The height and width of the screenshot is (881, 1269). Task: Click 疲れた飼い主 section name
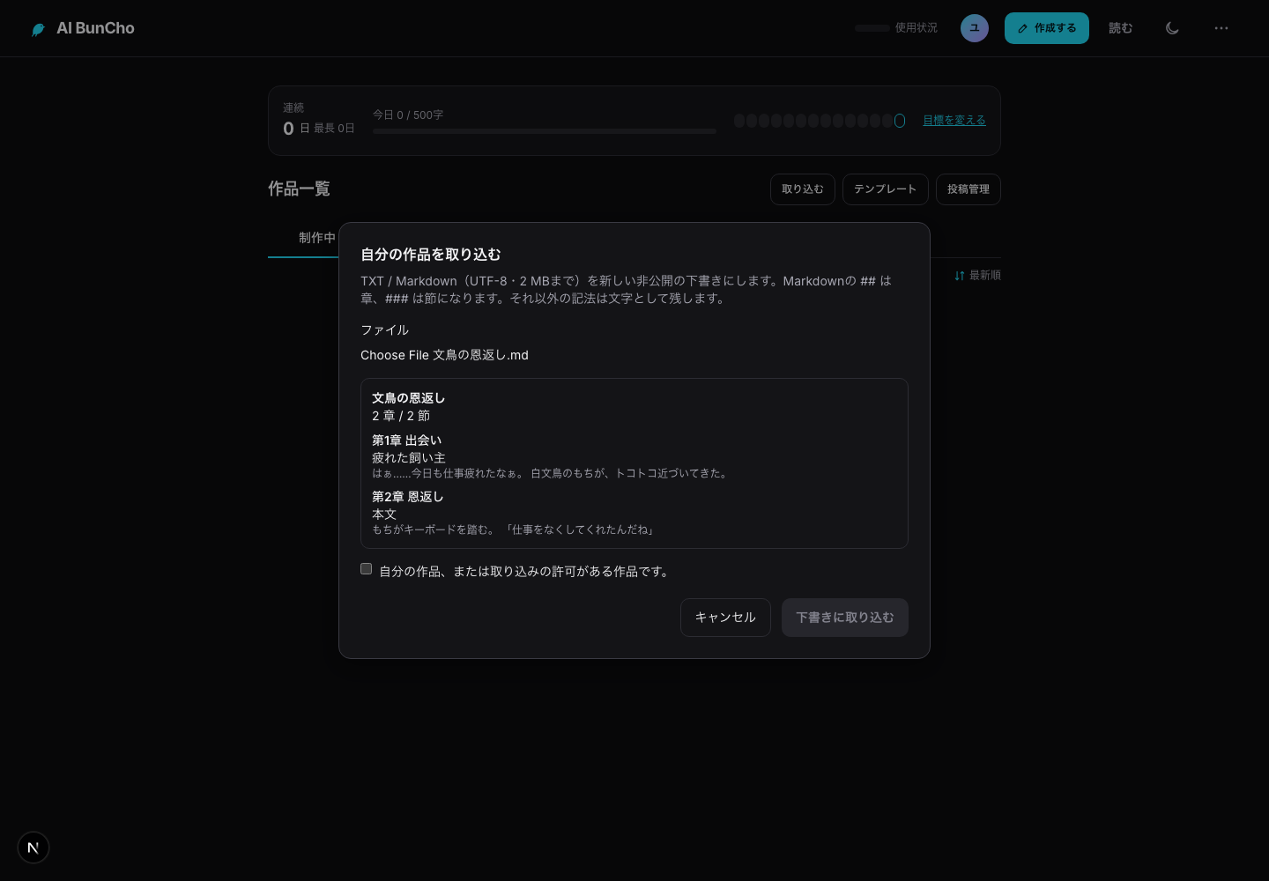409,458
